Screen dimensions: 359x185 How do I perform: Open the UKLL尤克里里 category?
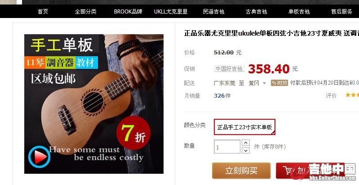tap(171, 11)
